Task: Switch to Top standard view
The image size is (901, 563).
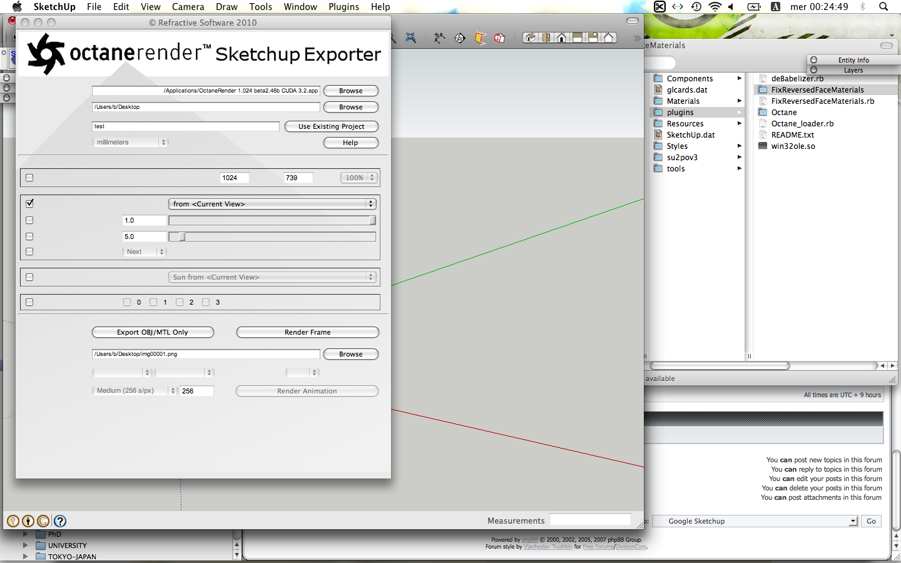Action: pos(546,38)
